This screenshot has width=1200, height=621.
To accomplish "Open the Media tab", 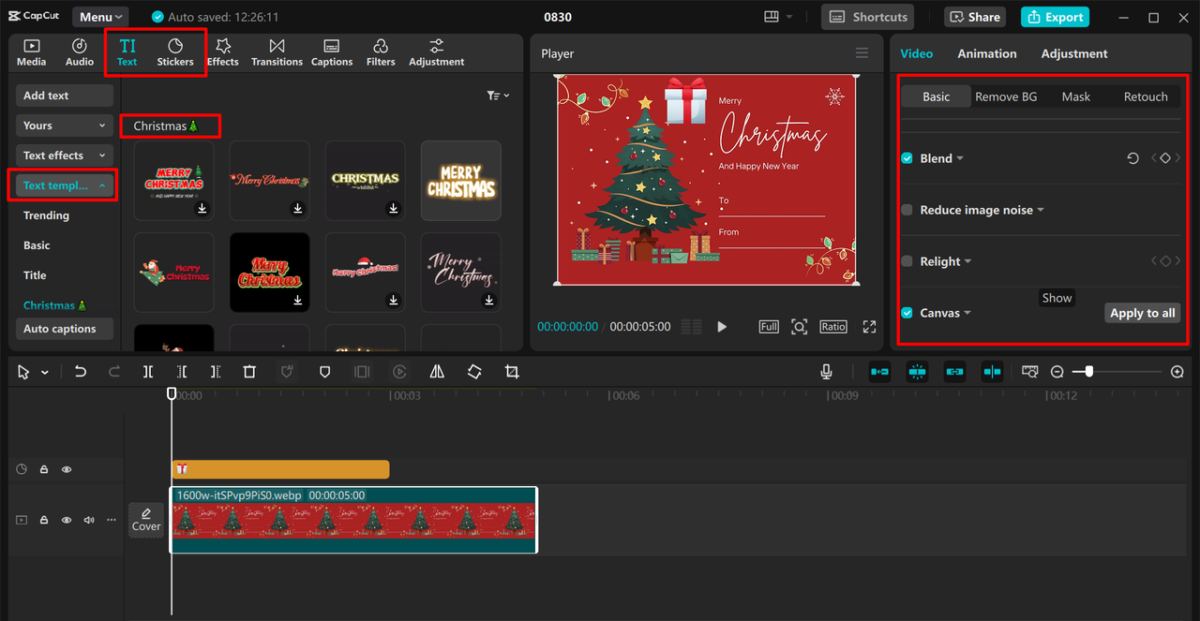I will tap(32, 53).
